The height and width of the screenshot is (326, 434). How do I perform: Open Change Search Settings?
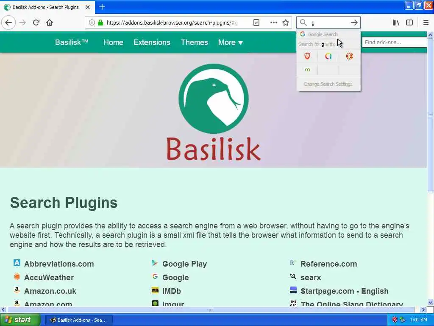[328, 84]
